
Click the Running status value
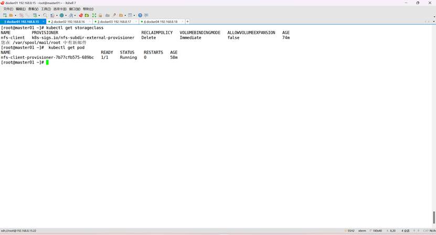[129, 57]
